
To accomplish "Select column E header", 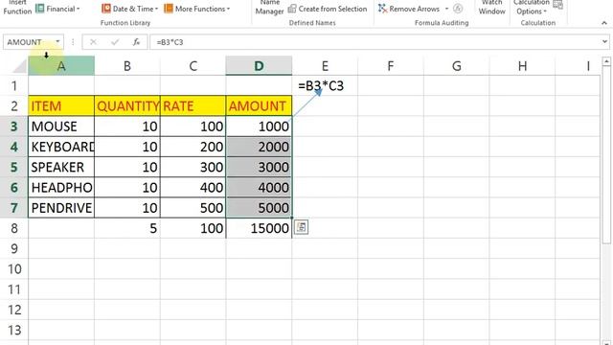I will 325,66.
